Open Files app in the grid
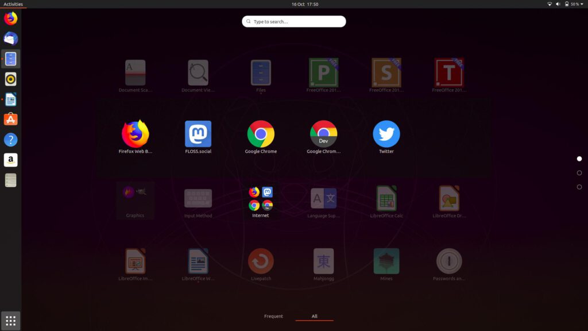The image size is (588, 331). tap(261, 72)
